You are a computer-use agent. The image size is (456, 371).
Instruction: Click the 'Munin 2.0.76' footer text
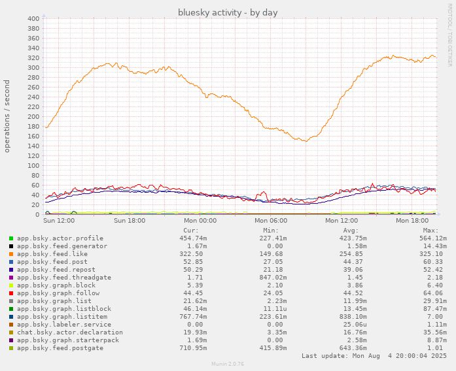(x=228, y=364)
